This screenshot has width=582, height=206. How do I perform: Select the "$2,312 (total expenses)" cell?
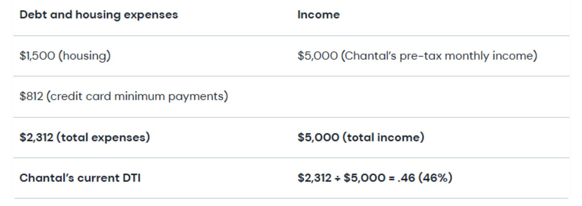84,137
